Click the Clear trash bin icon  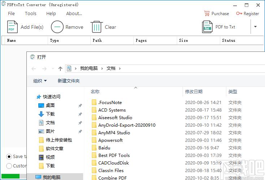pyautogui.click(x=97, y=27)
